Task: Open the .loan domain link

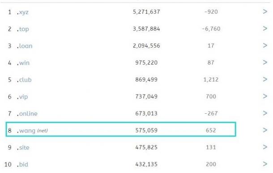Action: point(25,46)
